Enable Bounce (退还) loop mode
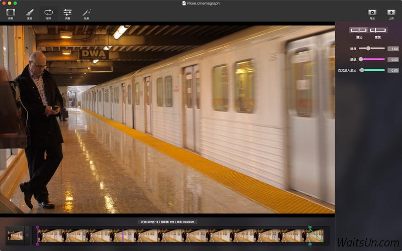The height and width of the screenshot is (251, 402). pyautogui.click(x=359, y=30)
